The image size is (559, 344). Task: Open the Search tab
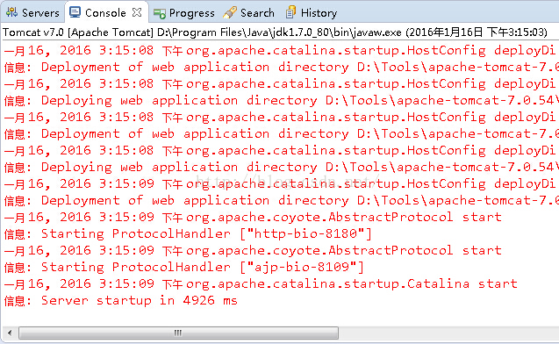point(249,13)
